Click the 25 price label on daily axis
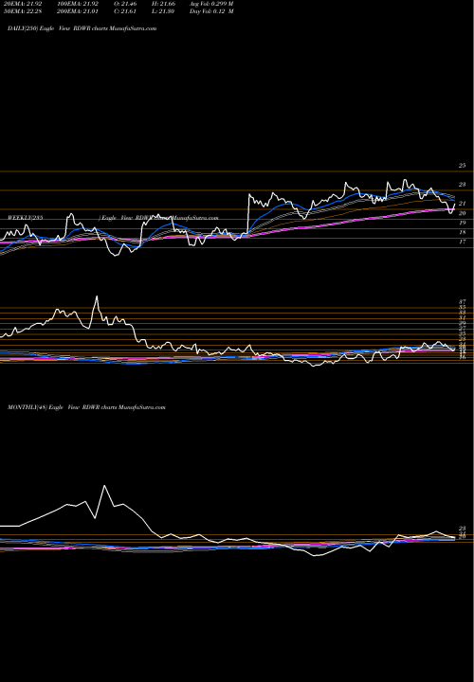 [462, 166]
